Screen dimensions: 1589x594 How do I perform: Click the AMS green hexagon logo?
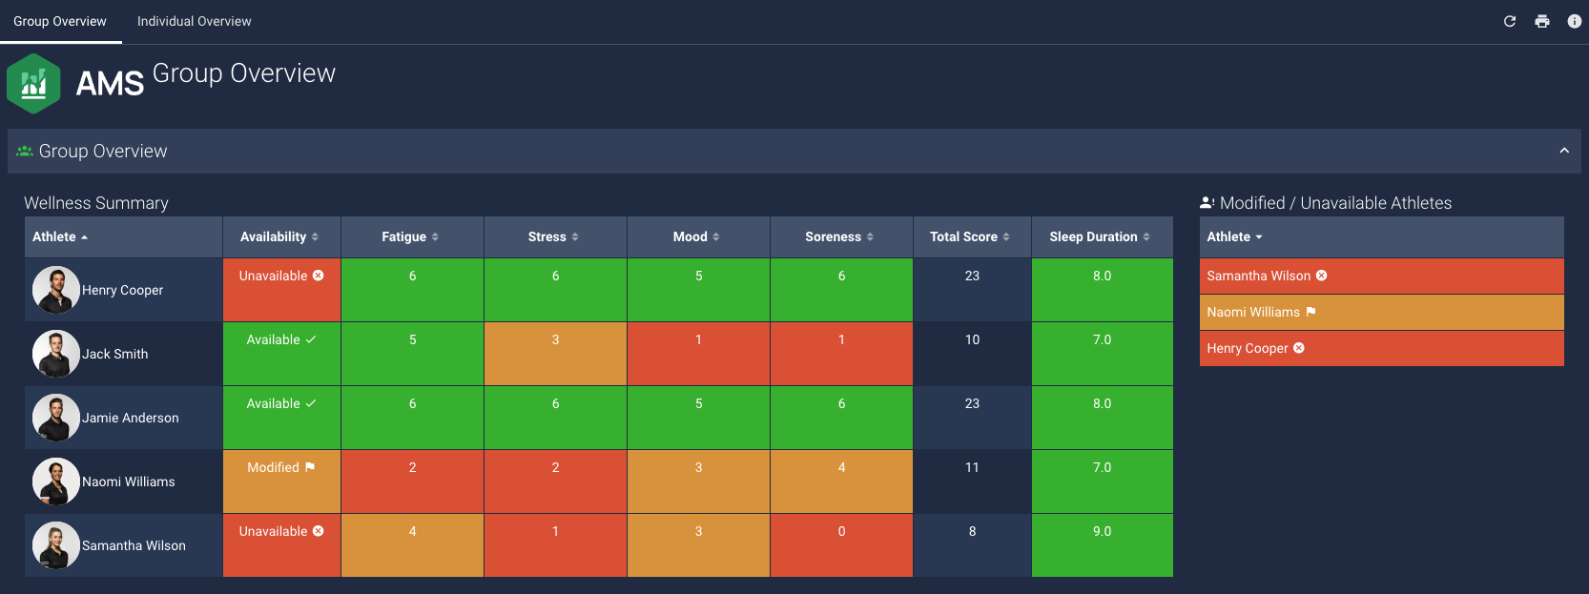click(x=33, y=84)
